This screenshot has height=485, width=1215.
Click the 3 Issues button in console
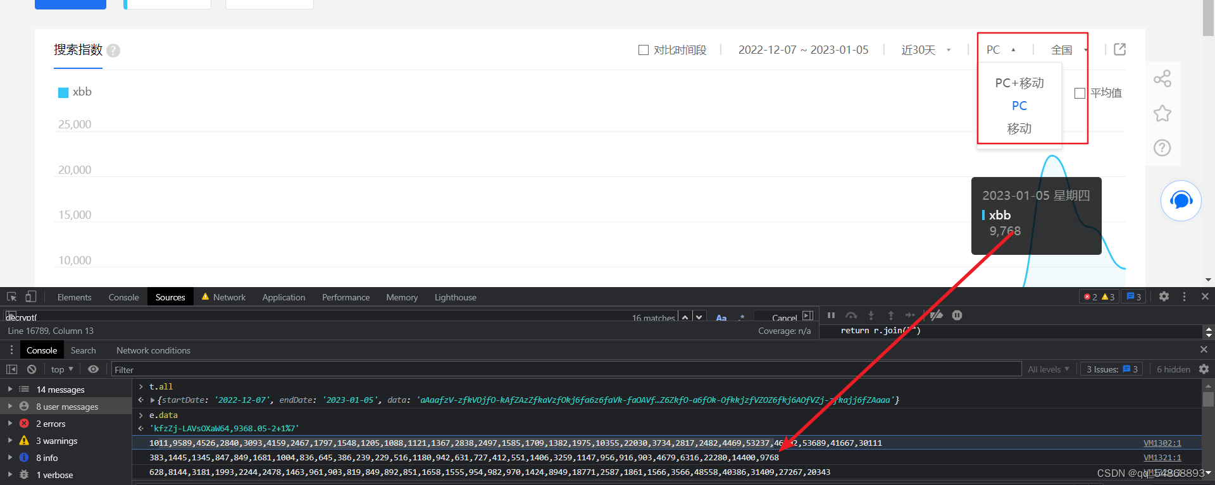[1112, 369]
